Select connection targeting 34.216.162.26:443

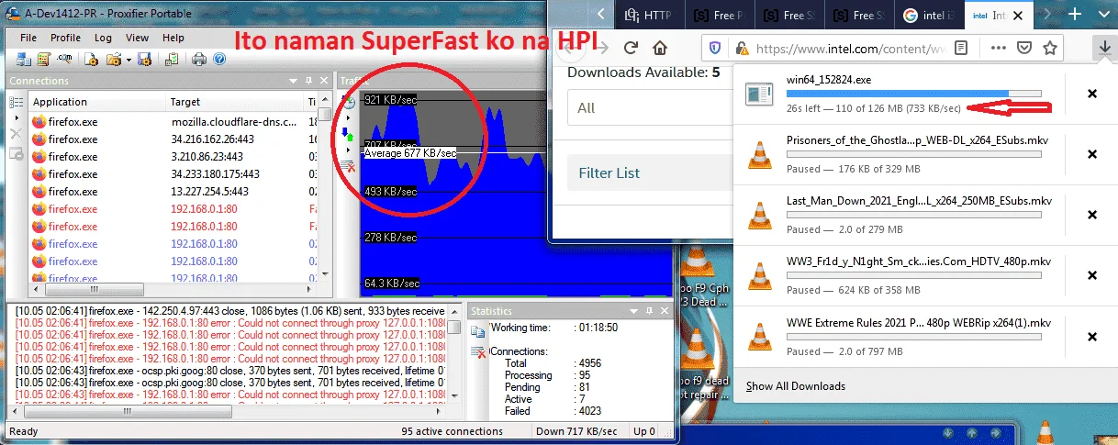point(173,139)
